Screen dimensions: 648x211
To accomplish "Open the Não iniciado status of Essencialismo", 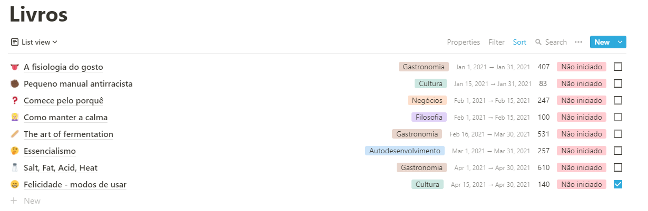I will pos(581,151).
